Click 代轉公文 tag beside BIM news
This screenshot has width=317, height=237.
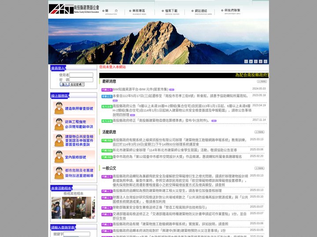pos(107,90)
